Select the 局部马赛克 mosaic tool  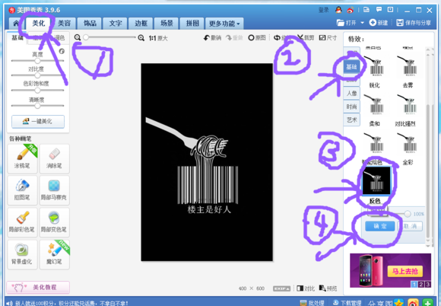click(54, 190)
